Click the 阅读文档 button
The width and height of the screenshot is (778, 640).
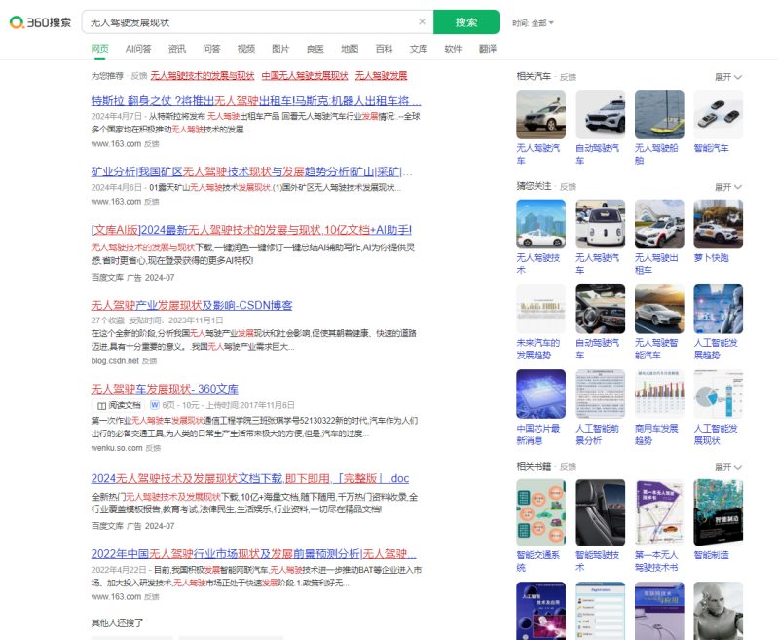pos(119,405)
